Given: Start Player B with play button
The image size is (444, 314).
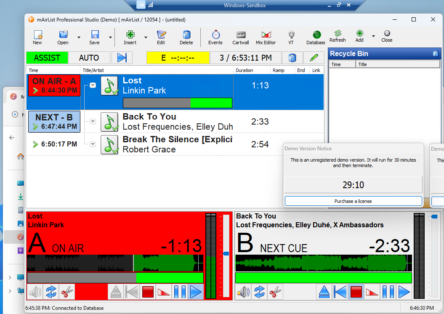Looking at the screenshot, I should point(404,292).
